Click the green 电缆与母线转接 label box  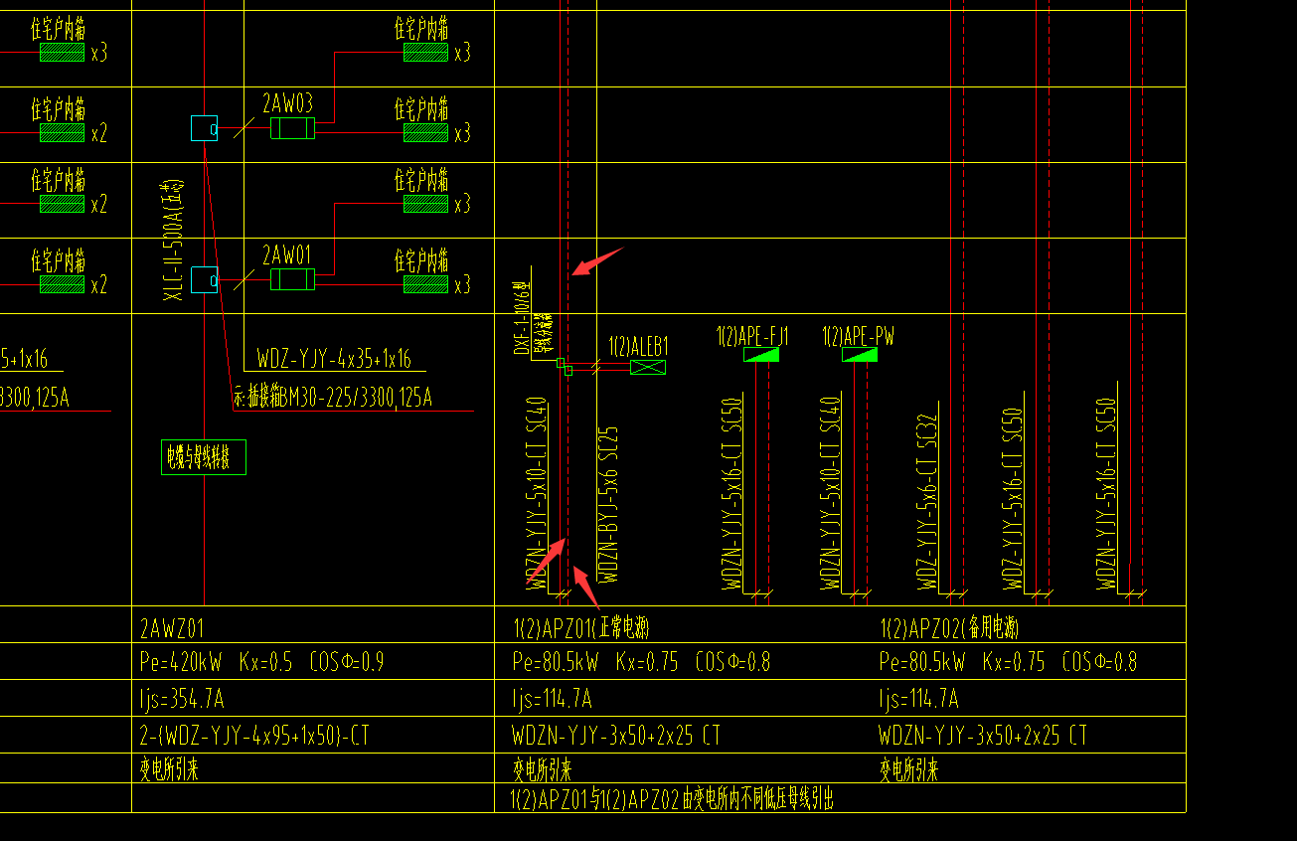point(203,457)
